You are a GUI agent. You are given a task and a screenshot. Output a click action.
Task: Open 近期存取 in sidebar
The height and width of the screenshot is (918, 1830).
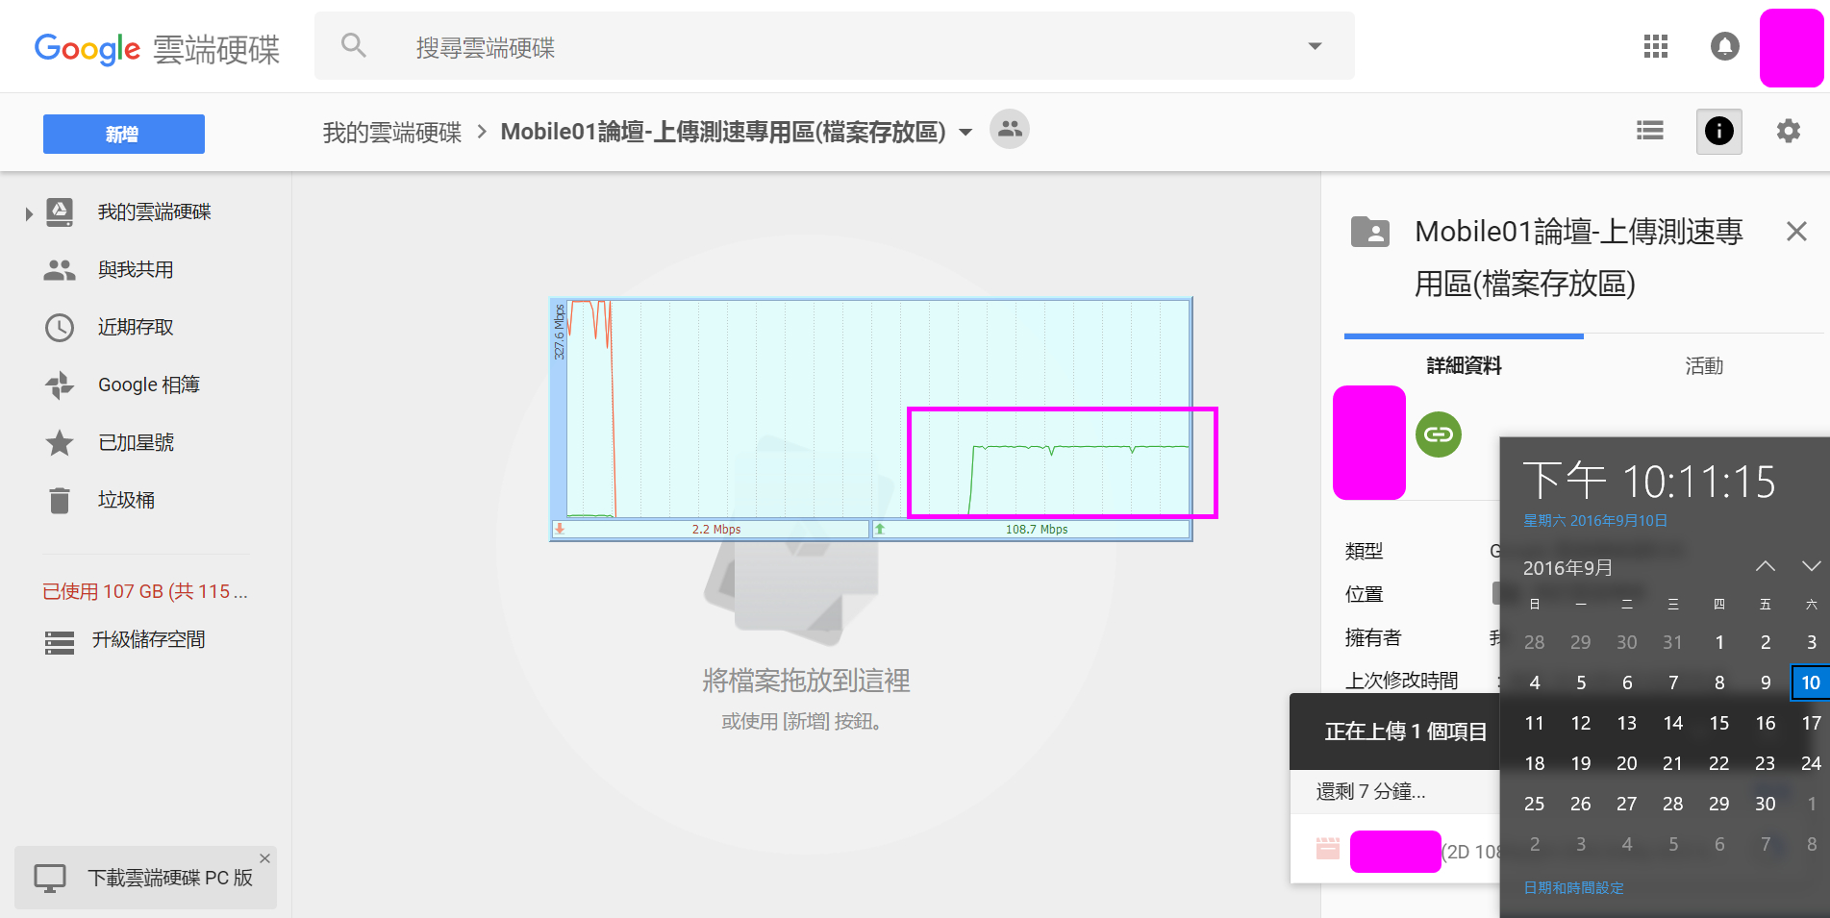click(136, 328)
